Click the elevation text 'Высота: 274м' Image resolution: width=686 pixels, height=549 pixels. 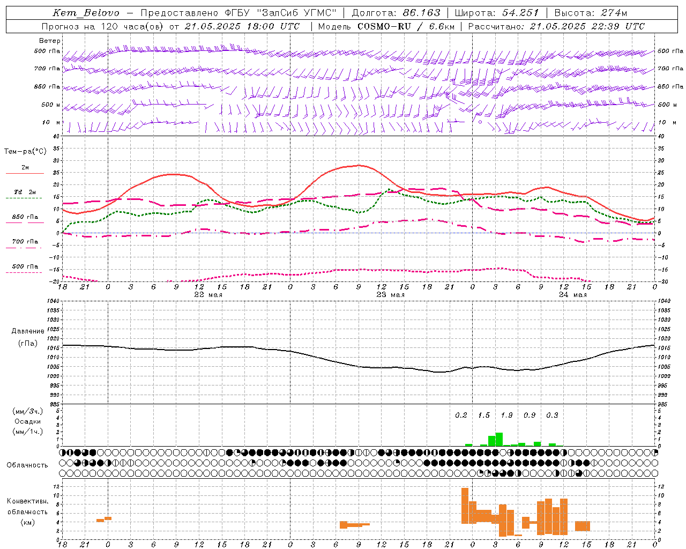coord(591,13)
